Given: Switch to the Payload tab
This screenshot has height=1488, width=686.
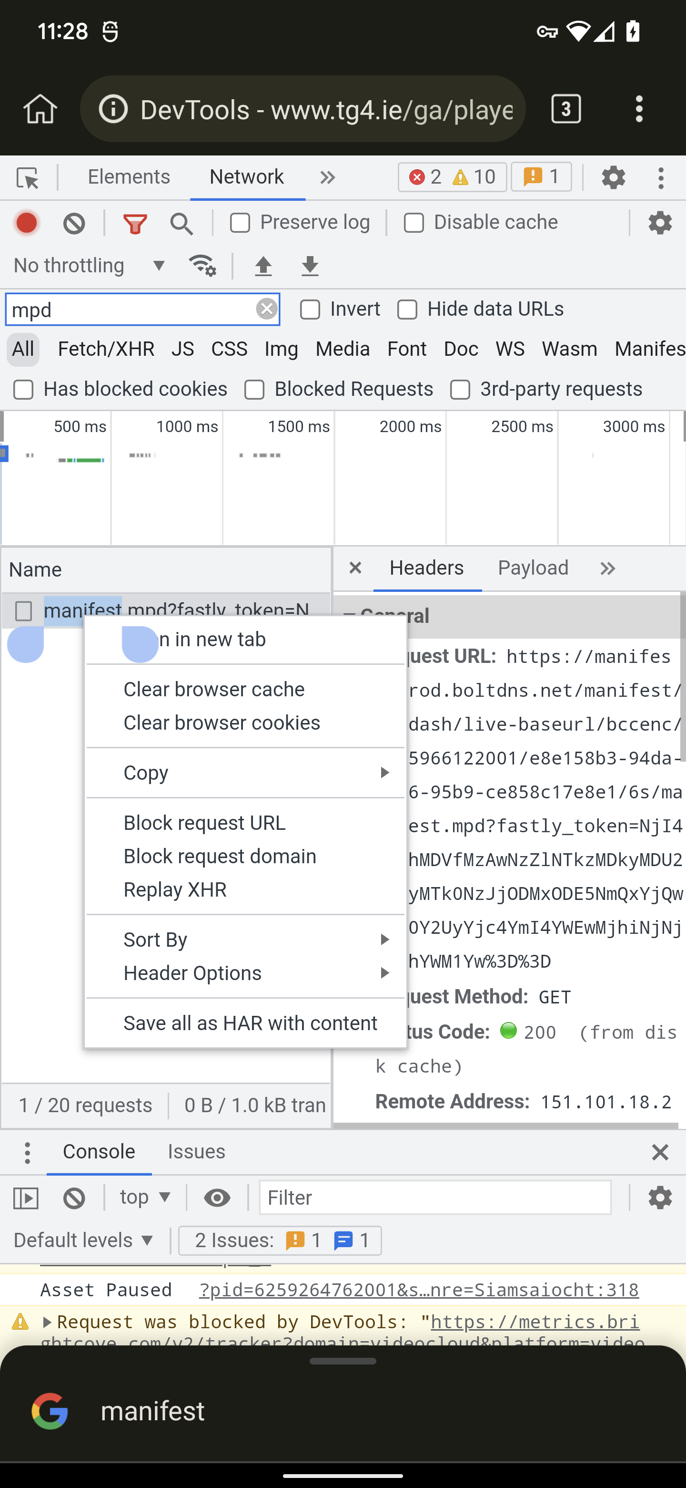Looking at the screenshot, I should [x=533, y=568].
